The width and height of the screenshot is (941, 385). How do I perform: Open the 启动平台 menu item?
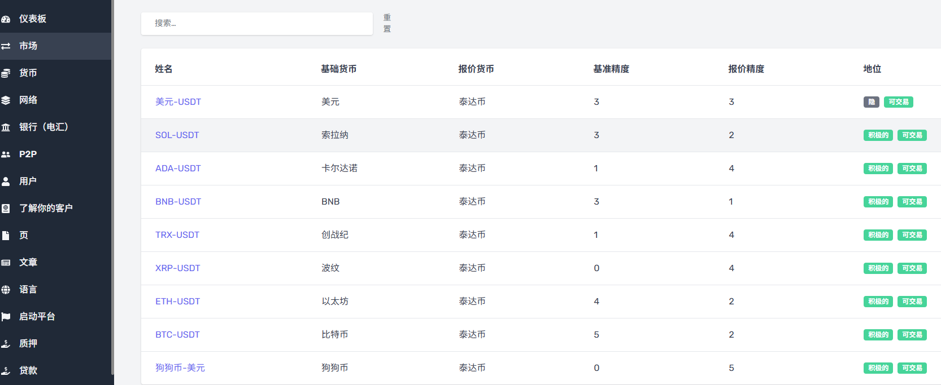(x=55, y=317)
